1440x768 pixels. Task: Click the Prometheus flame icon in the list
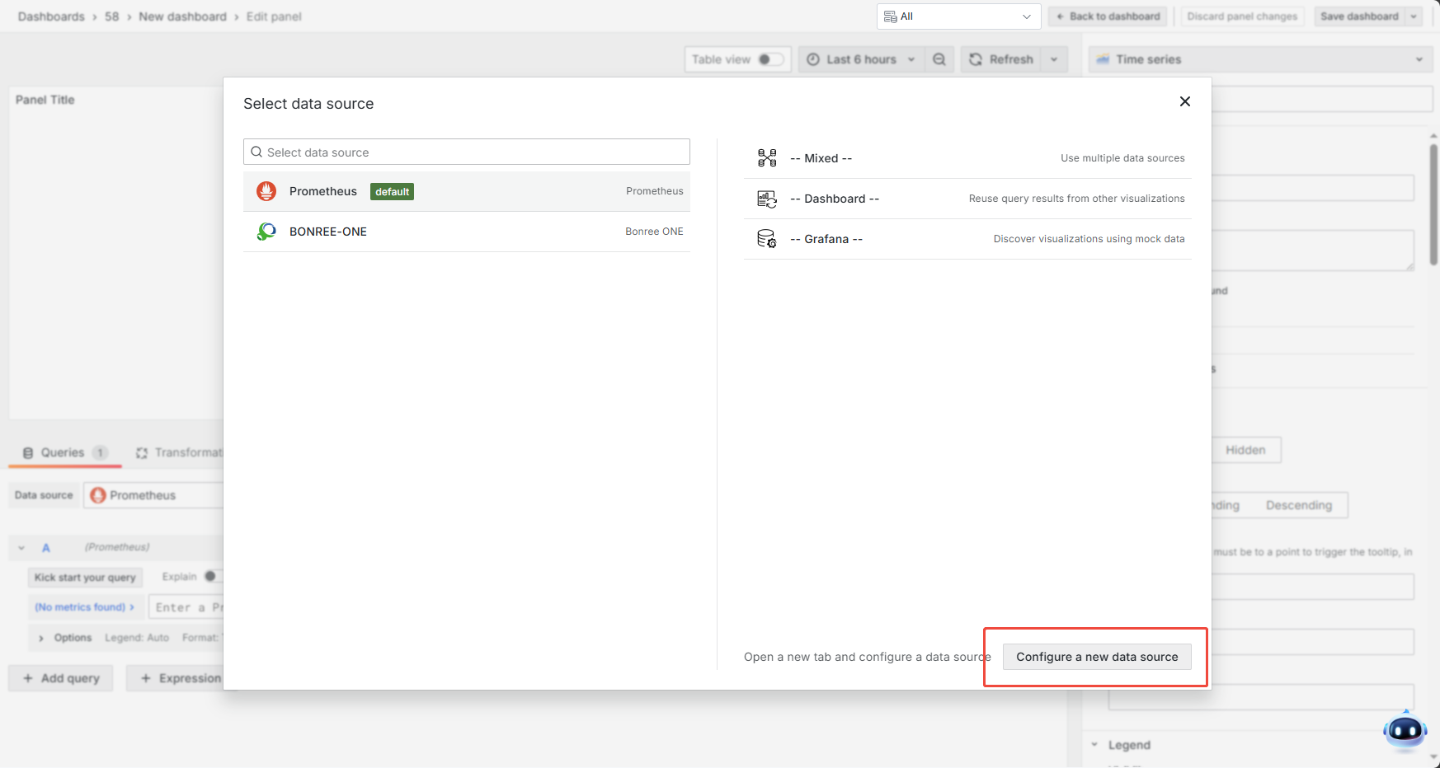point(266,191)
